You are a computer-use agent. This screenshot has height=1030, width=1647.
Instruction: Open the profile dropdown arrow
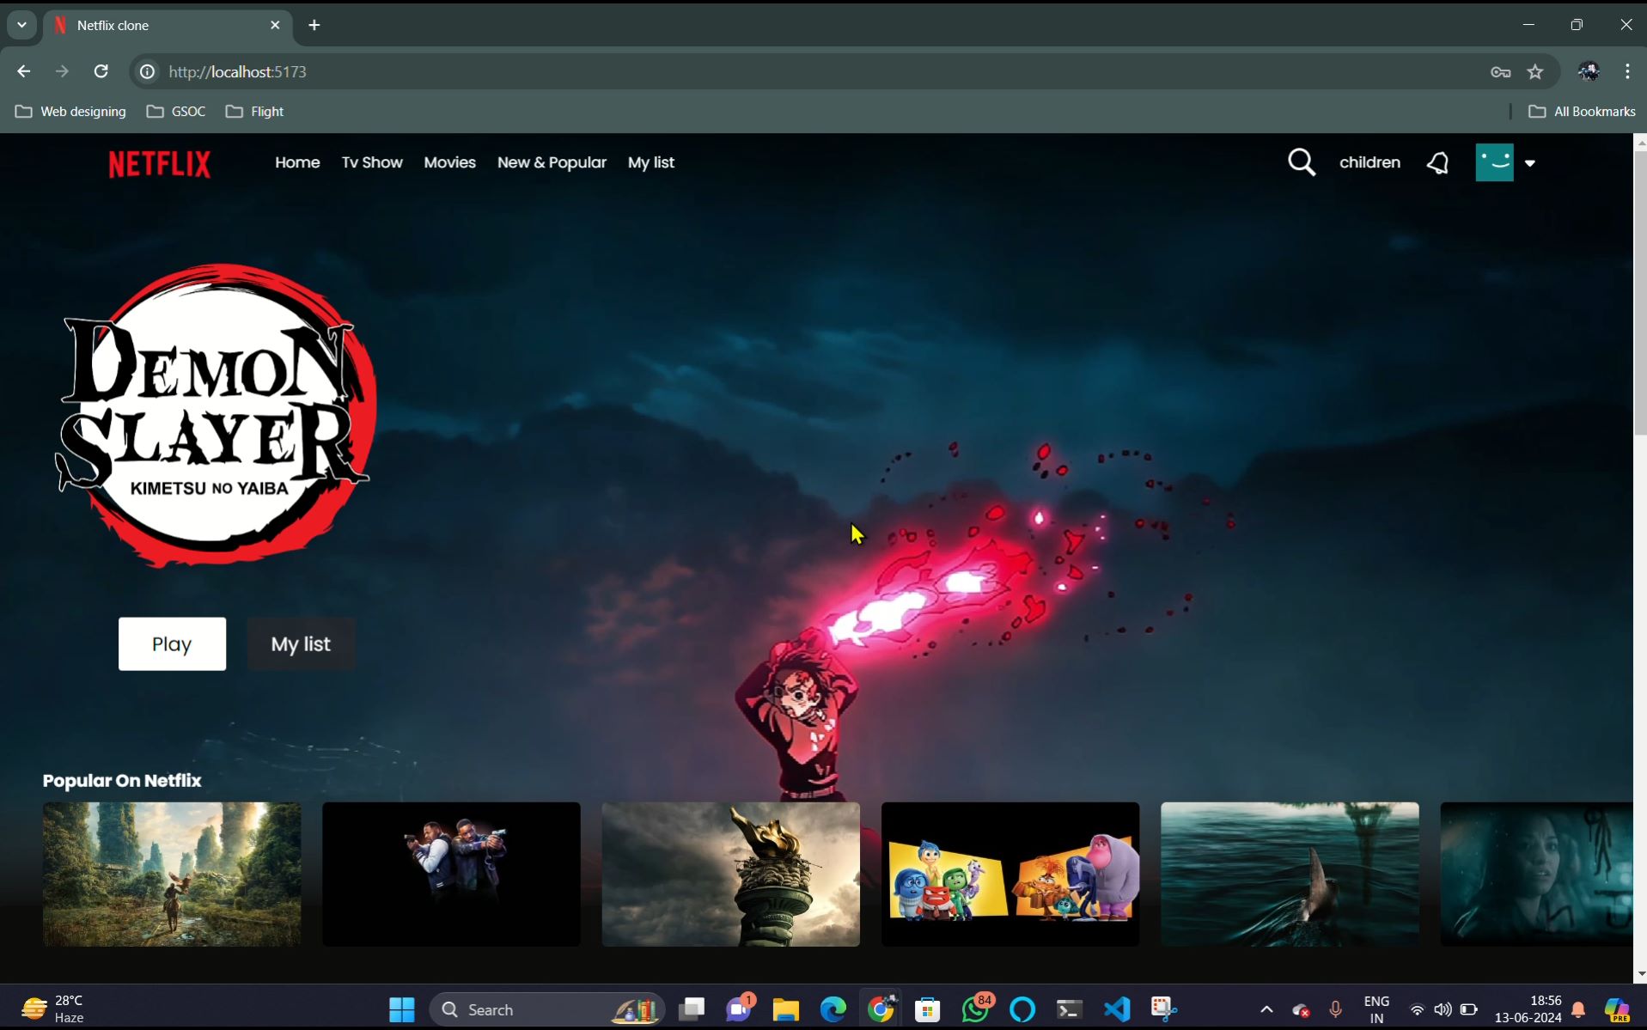click(x=1532, y=162)
